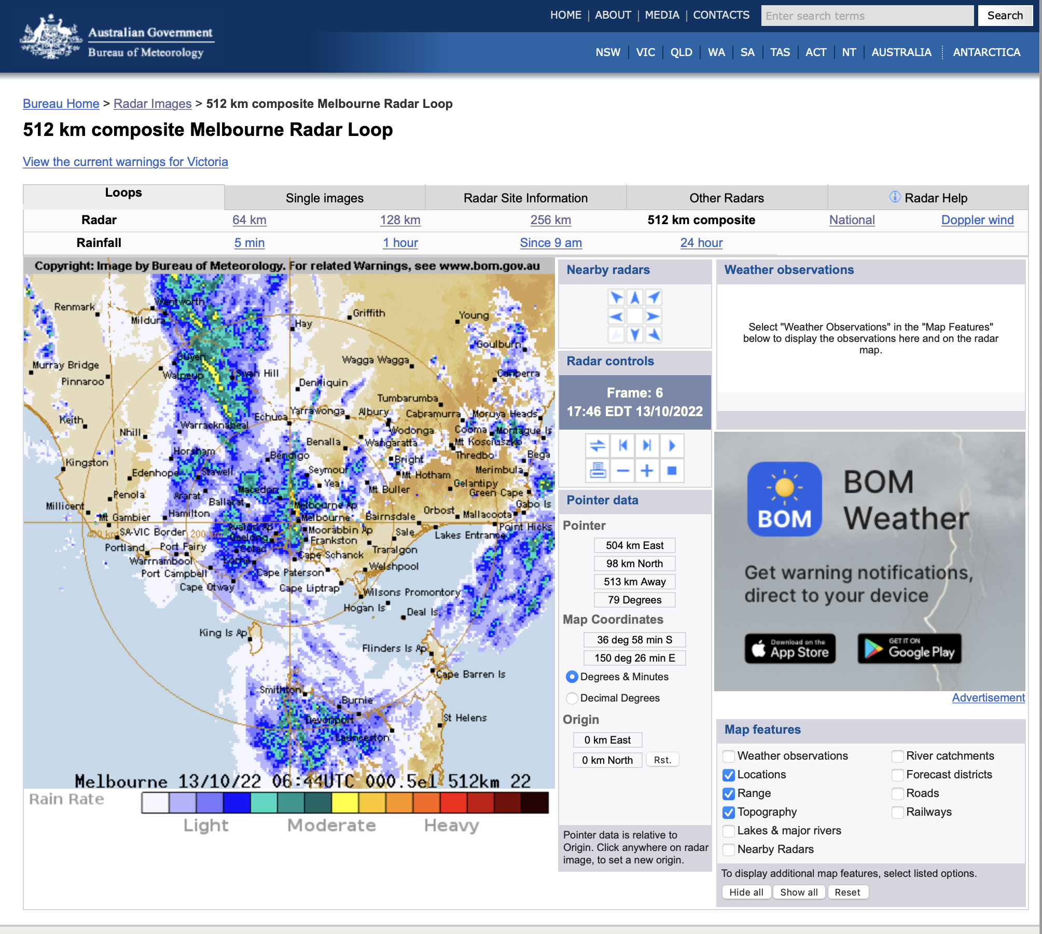
Task: Click the stop loop square button
Action: [672, 471]
